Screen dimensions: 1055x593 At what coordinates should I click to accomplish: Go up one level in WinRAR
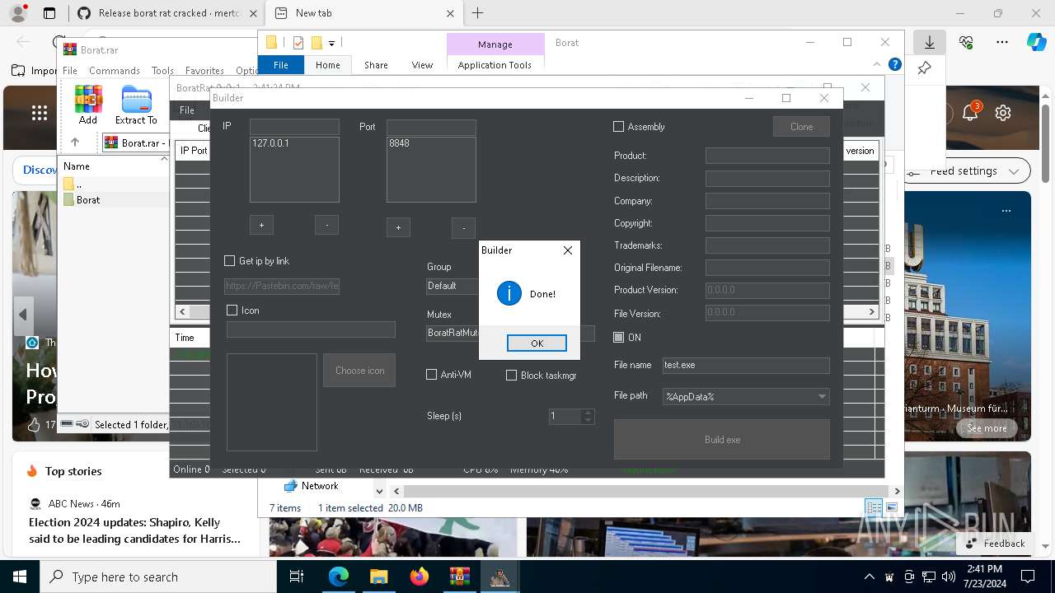point(75,142)
